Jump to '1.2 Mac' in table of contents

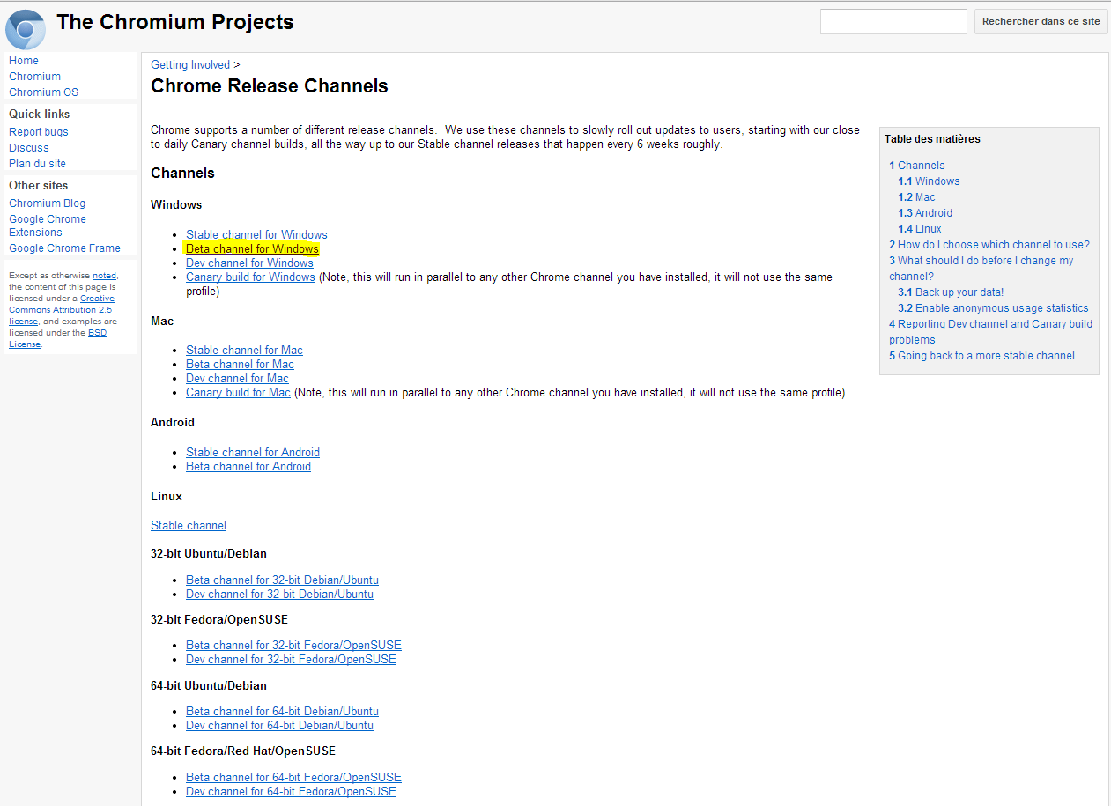(916, 197)
